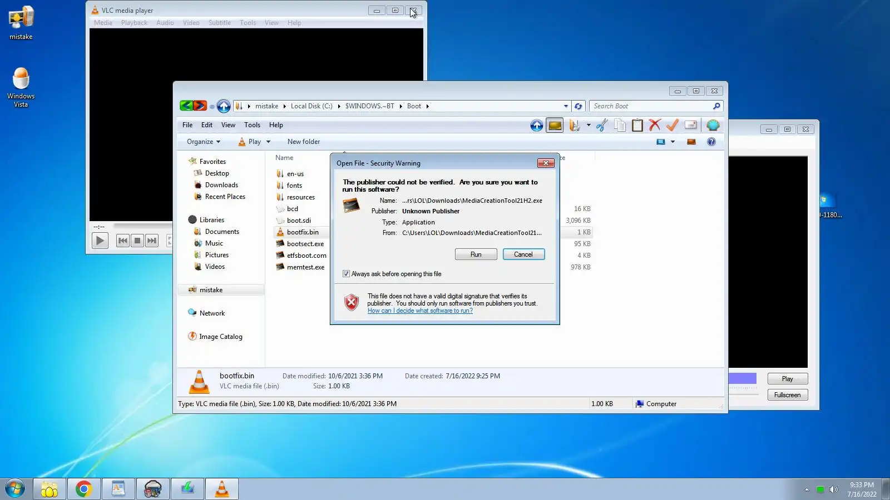Delete the file with the red X icon
Viewport: 890px width, 500px height.
pyautogui.click(x=655, y=126)
